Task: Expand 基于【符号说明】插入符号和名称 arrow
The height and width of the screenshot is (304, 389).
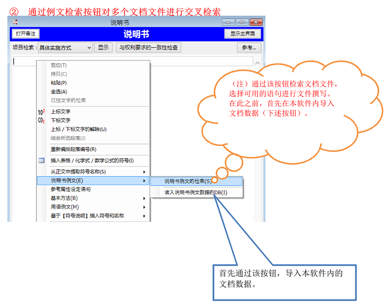Action: pyautogui.click(x=144, y=216)
